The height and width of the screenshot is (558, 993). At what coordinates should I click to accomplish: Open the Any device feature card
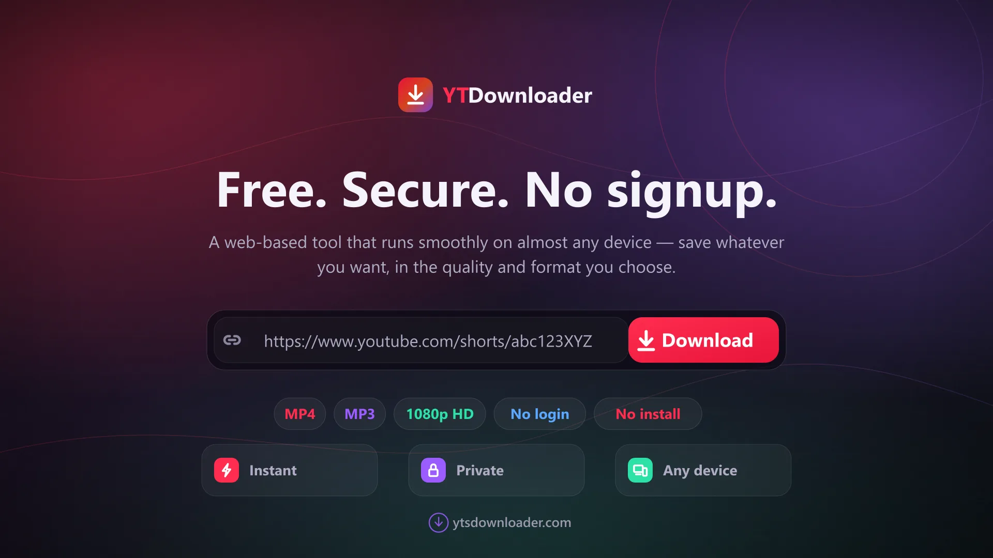click(703, 470)
